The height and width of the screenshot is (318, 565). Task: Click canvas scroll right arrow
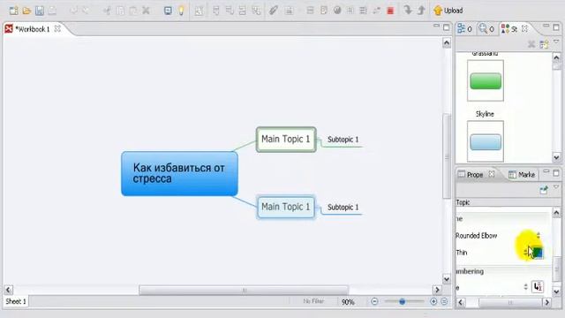pyautogui.click(x=437, y=290)
